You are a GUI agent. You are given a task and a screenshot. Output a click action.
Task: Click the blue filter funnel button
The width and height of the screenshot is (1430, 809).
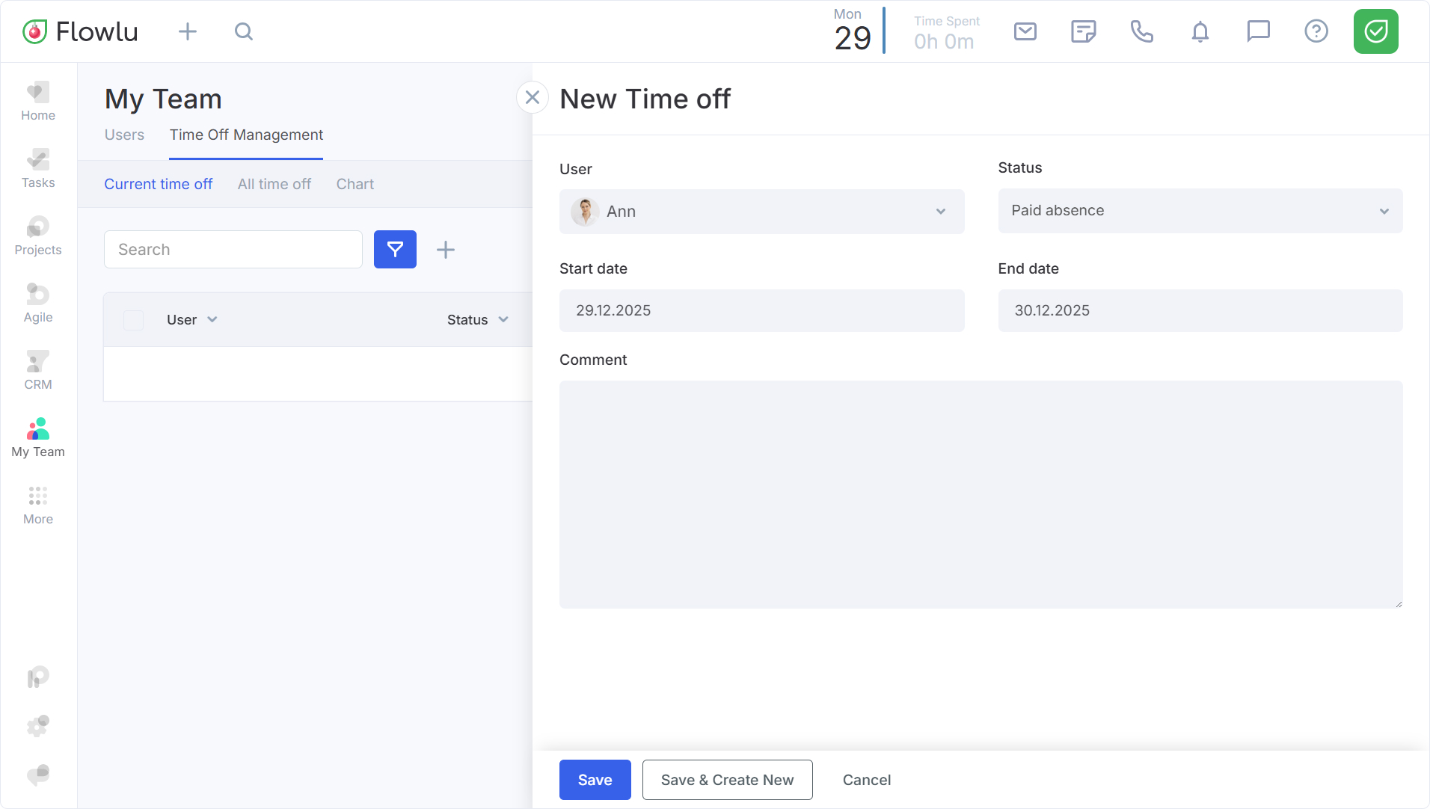[x=395, y=250]
